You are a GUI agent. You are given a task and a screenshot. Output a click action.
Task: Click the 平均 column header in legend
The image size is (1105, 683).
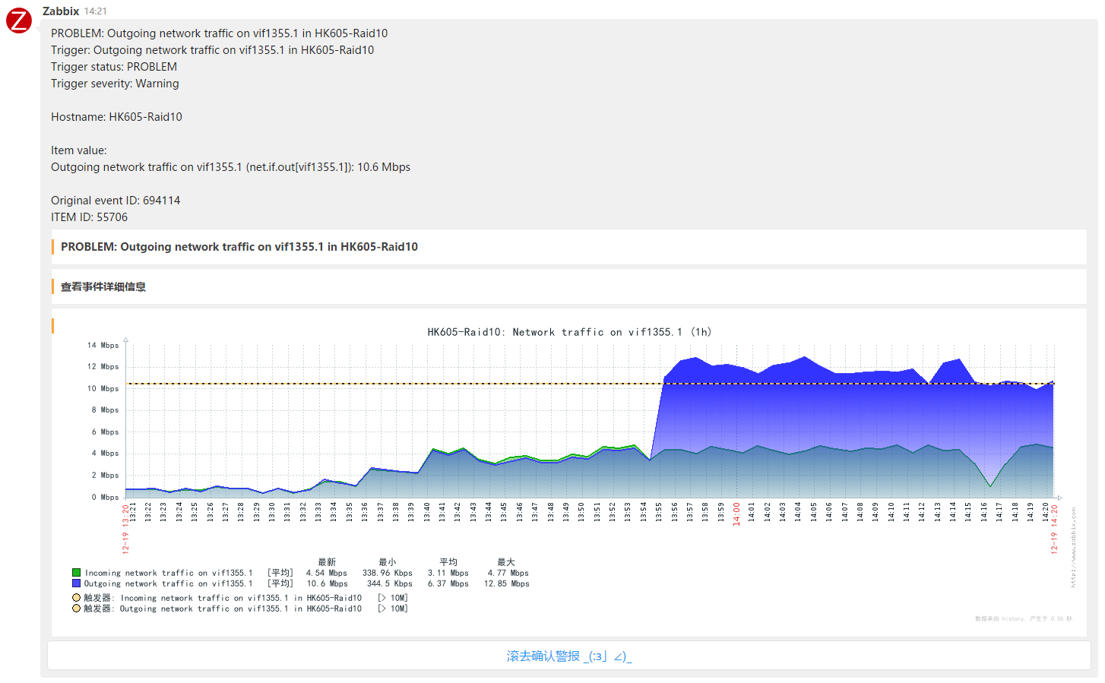448,562
